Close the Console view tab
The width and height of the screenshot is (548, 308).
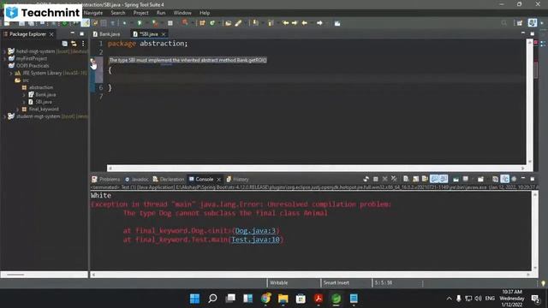pos(219,180)
